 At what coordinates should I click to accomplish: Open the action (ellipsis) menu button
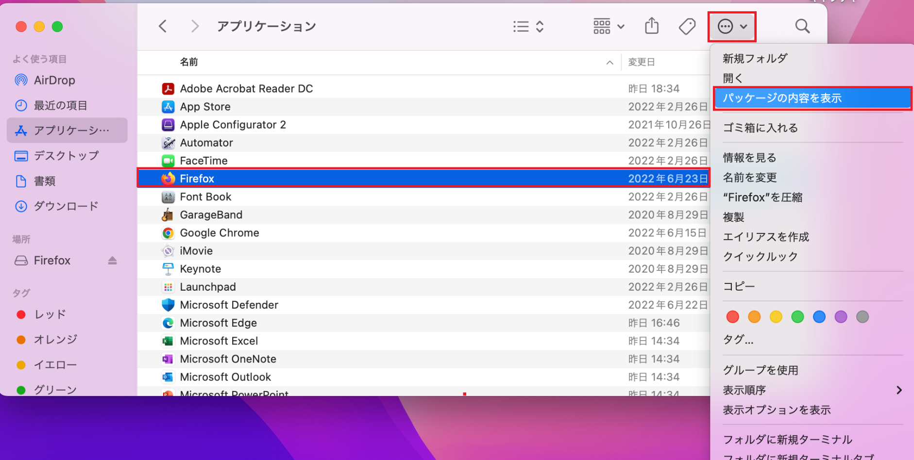732,26
